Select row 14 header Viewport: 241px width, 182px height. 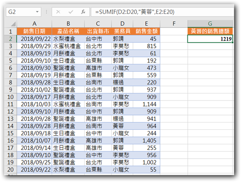point(11,126)
